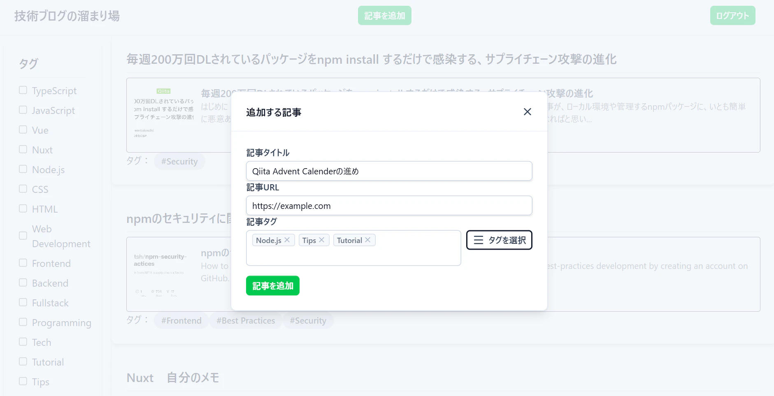Screen dimensions: 774x396
Task: Check the Node.js sidebar checkbox
Action: tap(23, 169)
